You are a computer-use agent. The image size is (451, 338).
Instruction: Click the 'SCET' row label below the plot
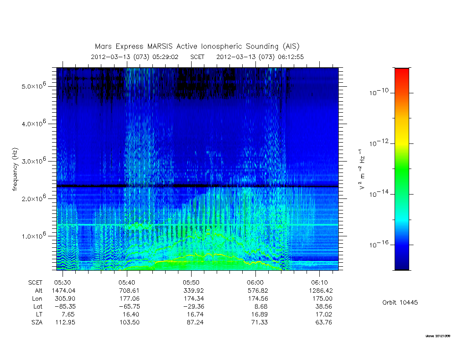click(x=35, y=283)
